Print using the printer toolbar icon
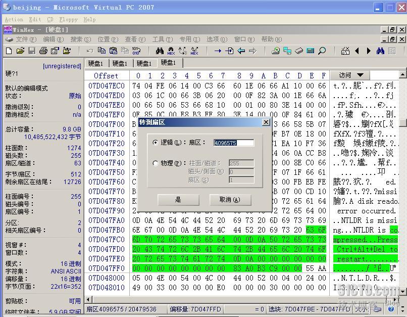This screenshot has height=317, width=407. pyautogui.click(x=43, y=51)
